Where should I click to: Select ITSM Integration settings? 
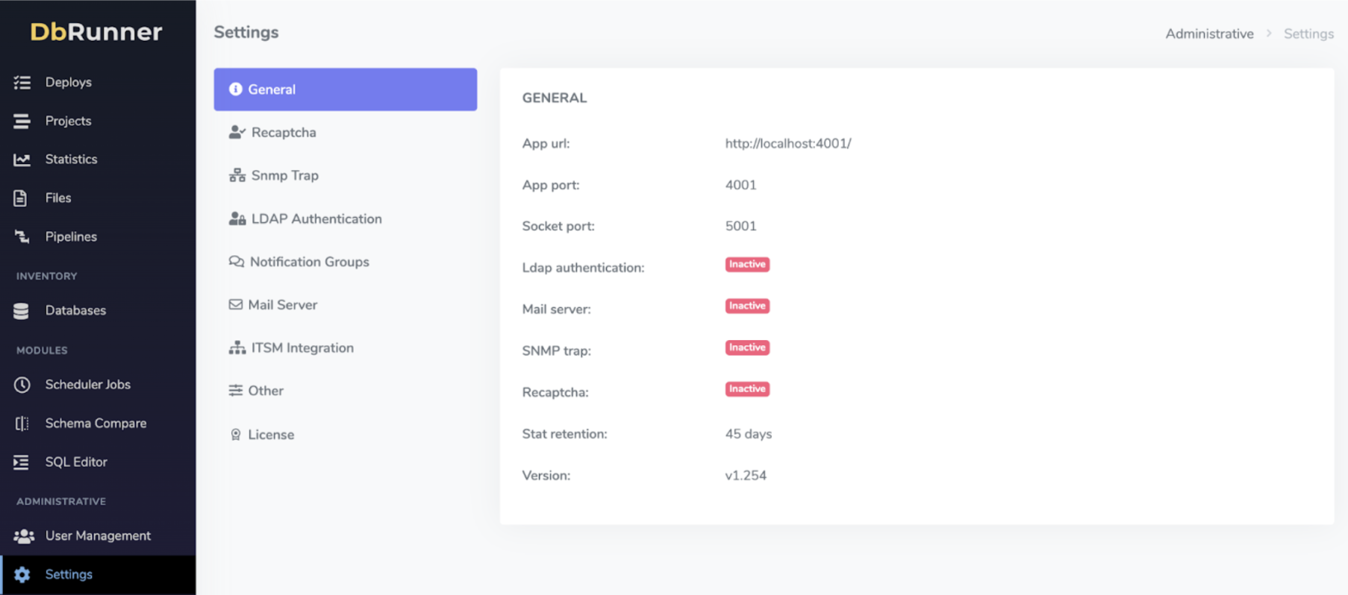pos(302,348)
